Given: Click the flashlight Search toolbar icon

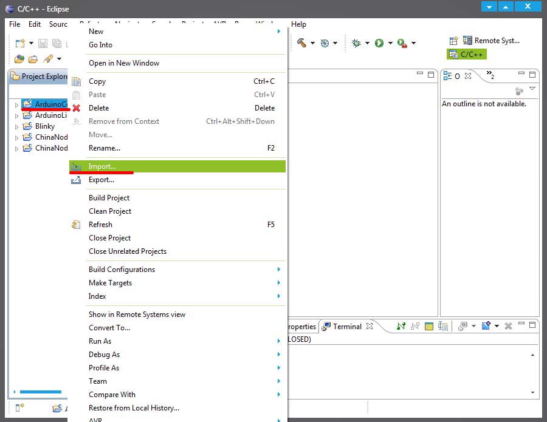Looking at the screenshot, I should [48, 59].
